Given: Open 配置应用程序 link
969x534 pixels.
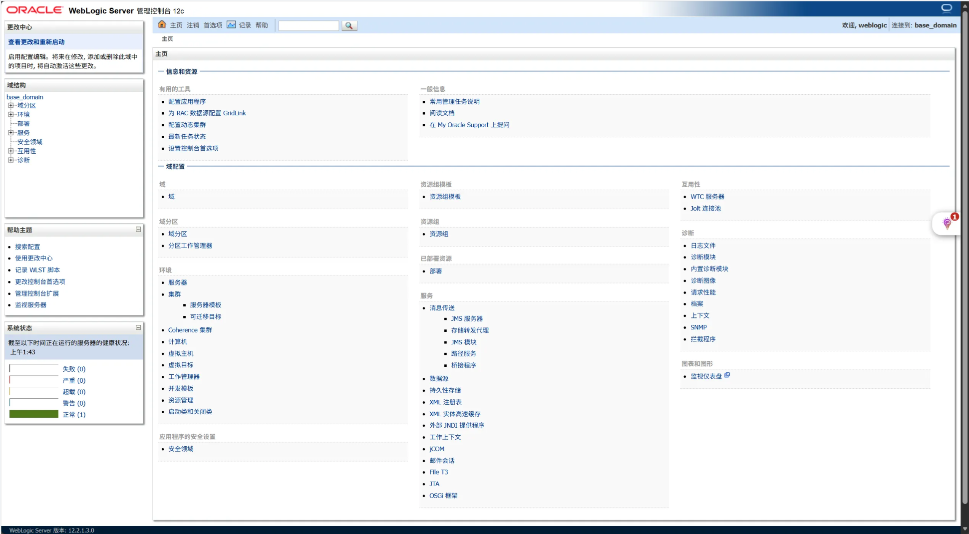Looking at the screenshot, I should 187,101.
